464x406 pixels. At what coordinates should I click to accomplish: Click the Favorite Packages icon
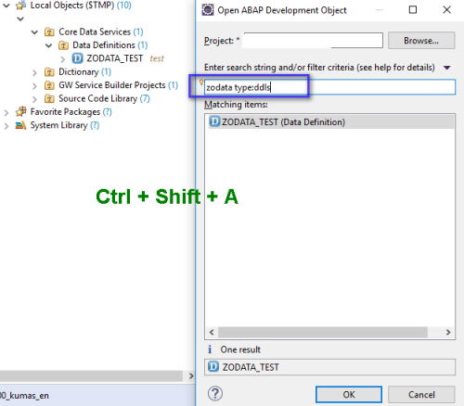coord(20,111)
